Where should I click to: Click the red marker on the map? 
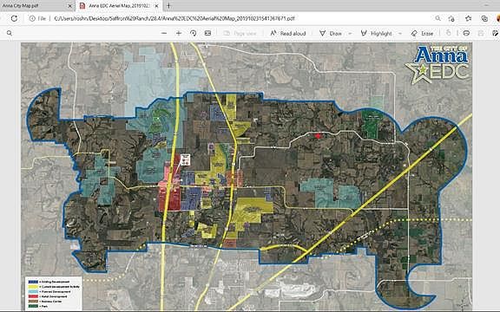pyautogui.click(x=318, y=136)
